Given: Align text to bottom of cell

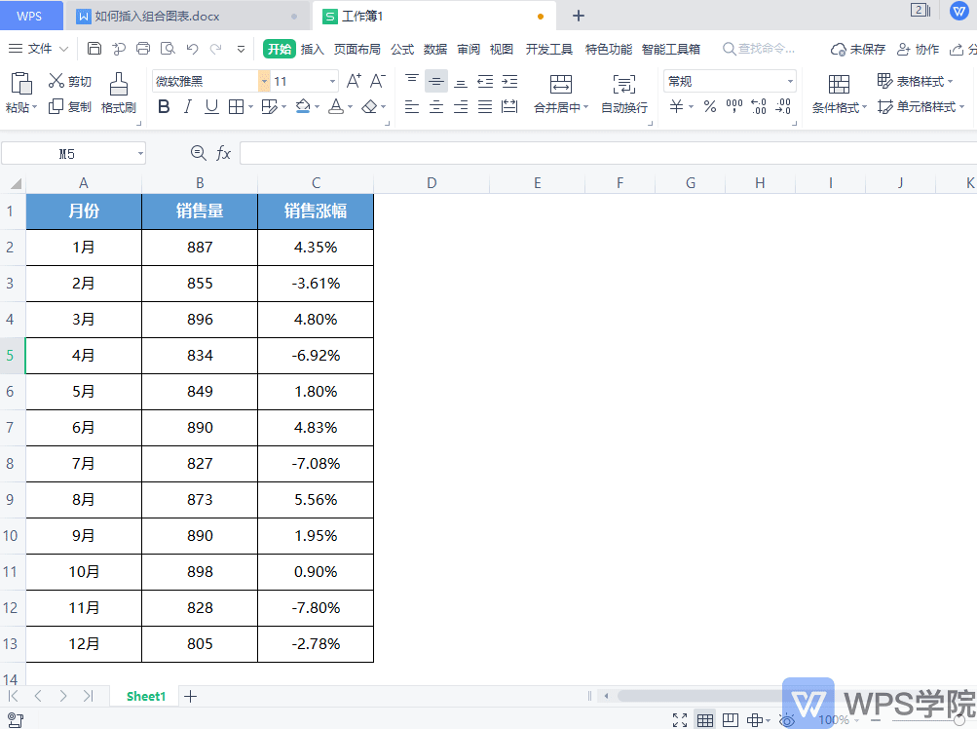Looking at the screenshot, I should click(x=461, y=81).
